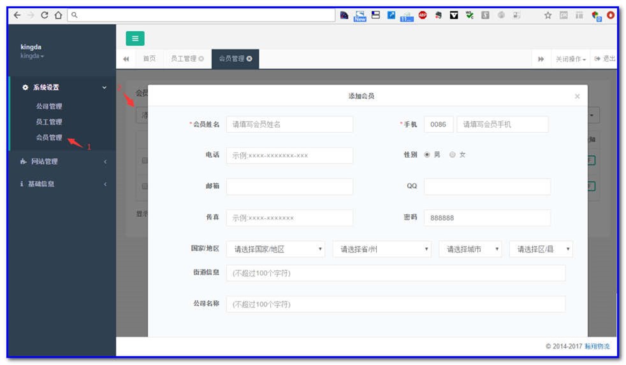Expand the 基础信息 menu section
This screenshot has width=626, height=365.
pos(105,184)
